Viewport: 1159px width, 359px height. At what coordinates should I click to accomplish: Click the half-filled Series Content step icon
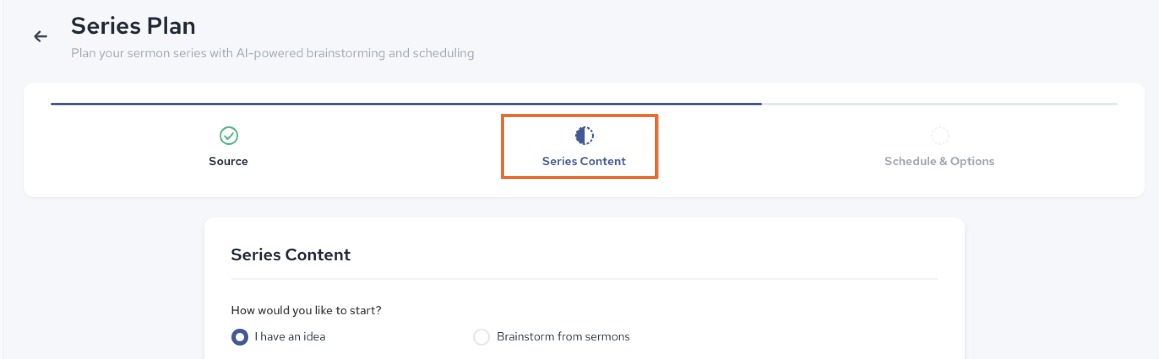coord(584,136)
